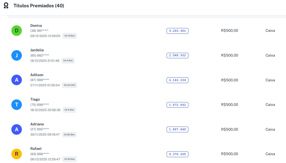Image resolution: width=286 pixels, height=163 pixels.
Task: Open ticket number 1.572.892 badge
Action: click(x=177, y=105)
